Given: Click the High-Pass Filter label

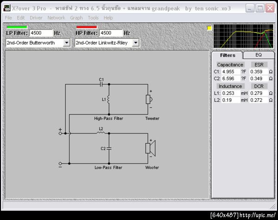Looking at the screenshot, I should pos(108,119).
